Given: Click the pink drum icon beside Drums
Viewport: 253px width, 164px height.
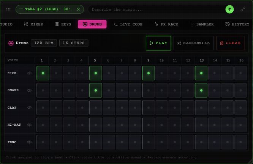Looking at the screenshot, I should click(11, 43).
